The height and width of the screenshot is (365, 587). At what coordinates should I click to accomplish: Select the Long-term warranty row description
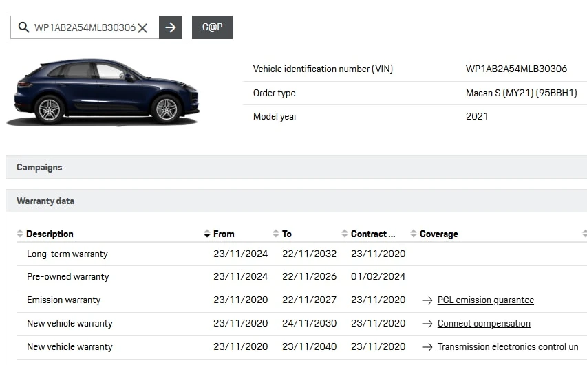(x=67, y=254)
